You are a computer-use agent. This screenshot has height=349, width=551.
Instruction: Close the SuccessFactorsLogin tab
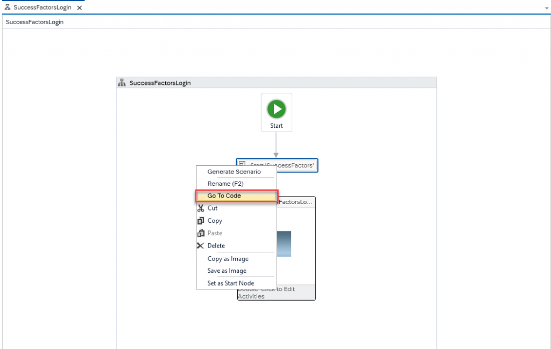pos(80,8)
